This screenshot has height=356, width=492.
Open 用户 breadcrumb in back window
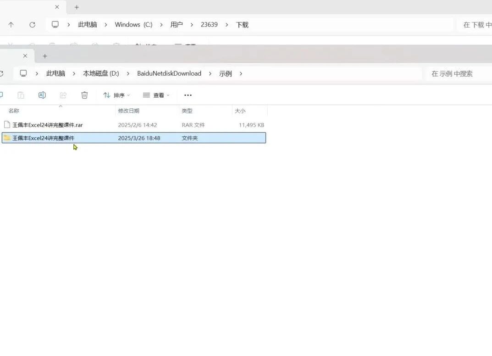177,24
